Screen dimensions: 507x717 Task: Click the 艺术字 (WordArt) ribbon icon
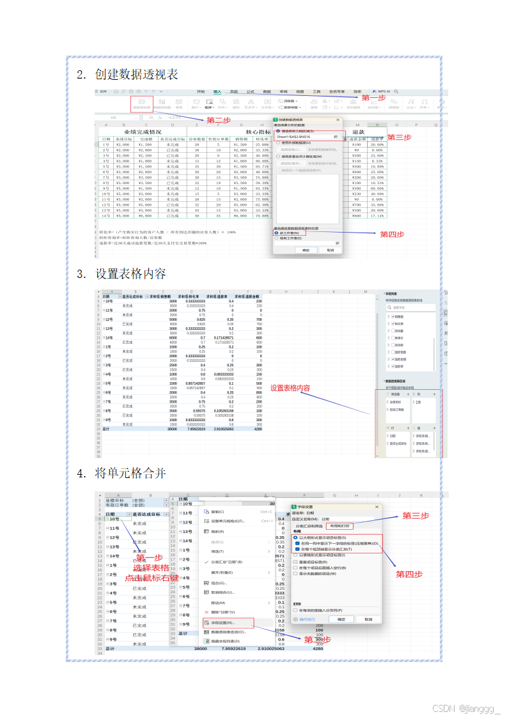[x=251, y=104]
